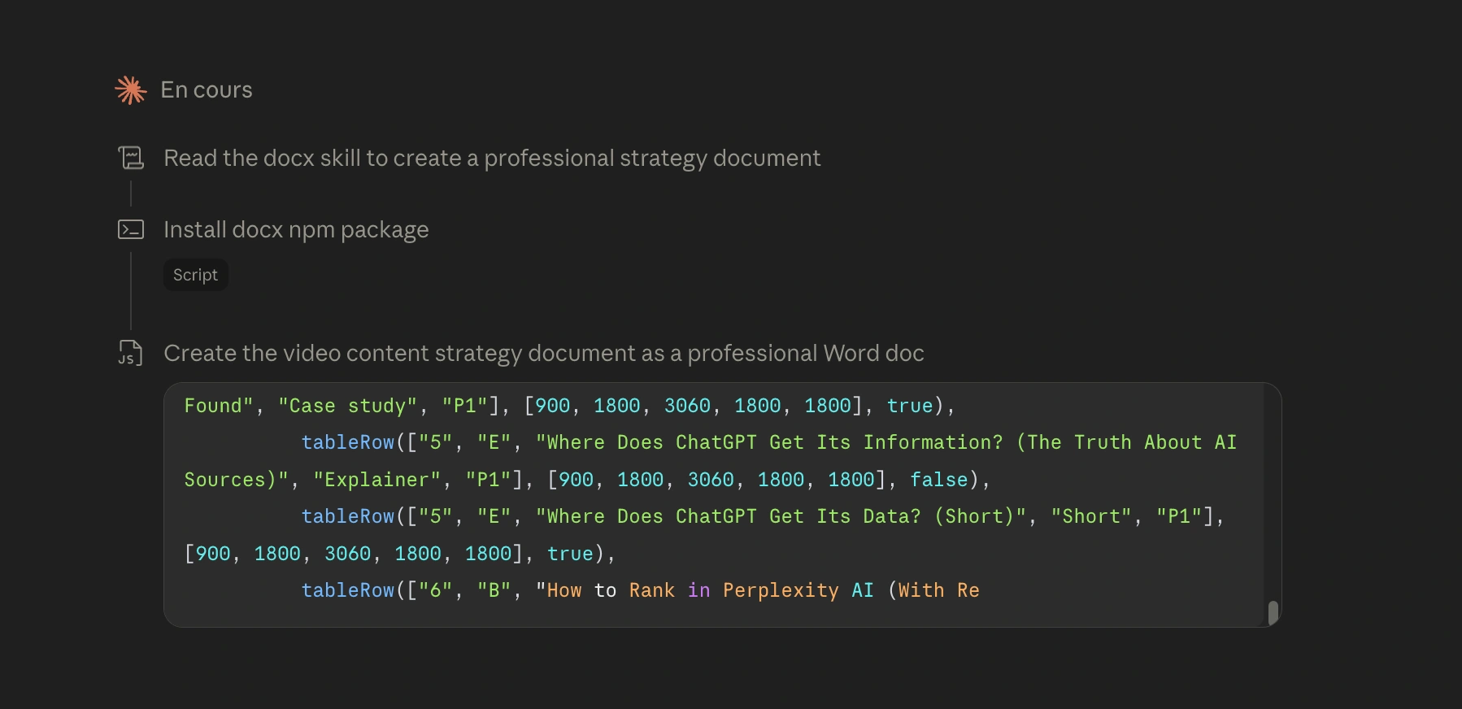
Task: Click the "Explainer" string in the code
Action: 376,480
